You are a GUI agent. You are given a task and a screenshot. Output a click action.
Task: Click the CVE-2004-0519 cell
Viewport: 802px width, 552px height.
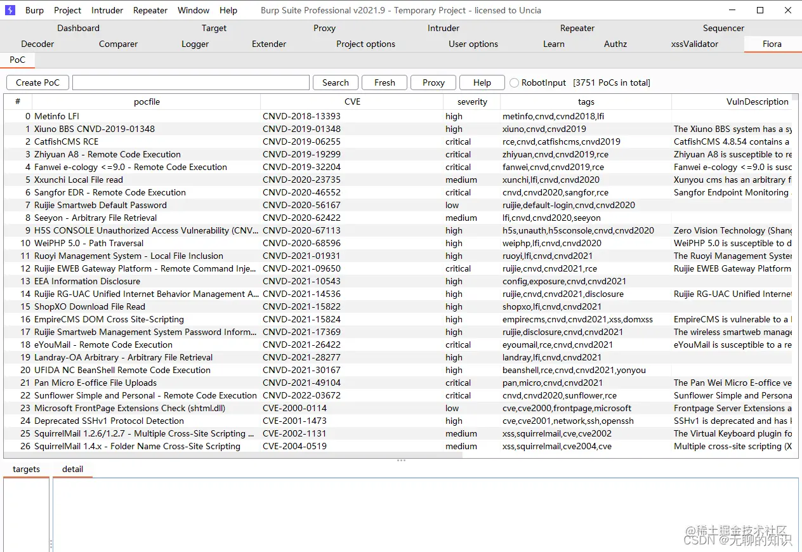click(352, 446)
